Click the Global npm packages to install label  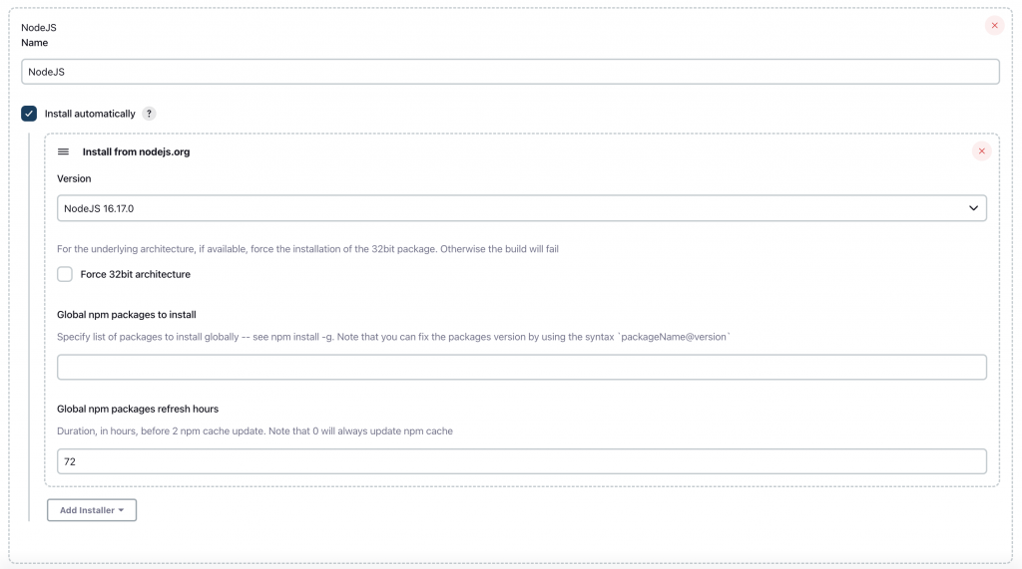(x=127, y=315)
